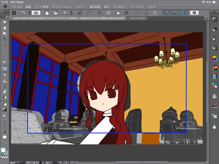Viewport: 219px width, 164px height.
Task: Create a new canvas from the page icon
Action: click(47, 13)
